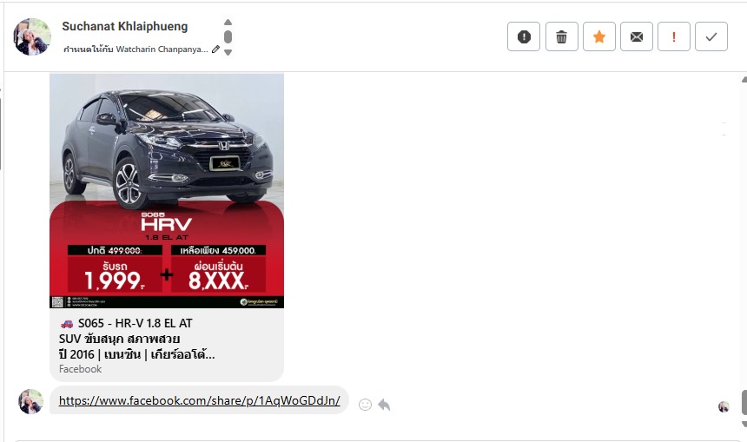This screenshot has width=747, height=442.
Task: Click assigned-to Watcharin Chanpanya label
Action: (136, 49)
